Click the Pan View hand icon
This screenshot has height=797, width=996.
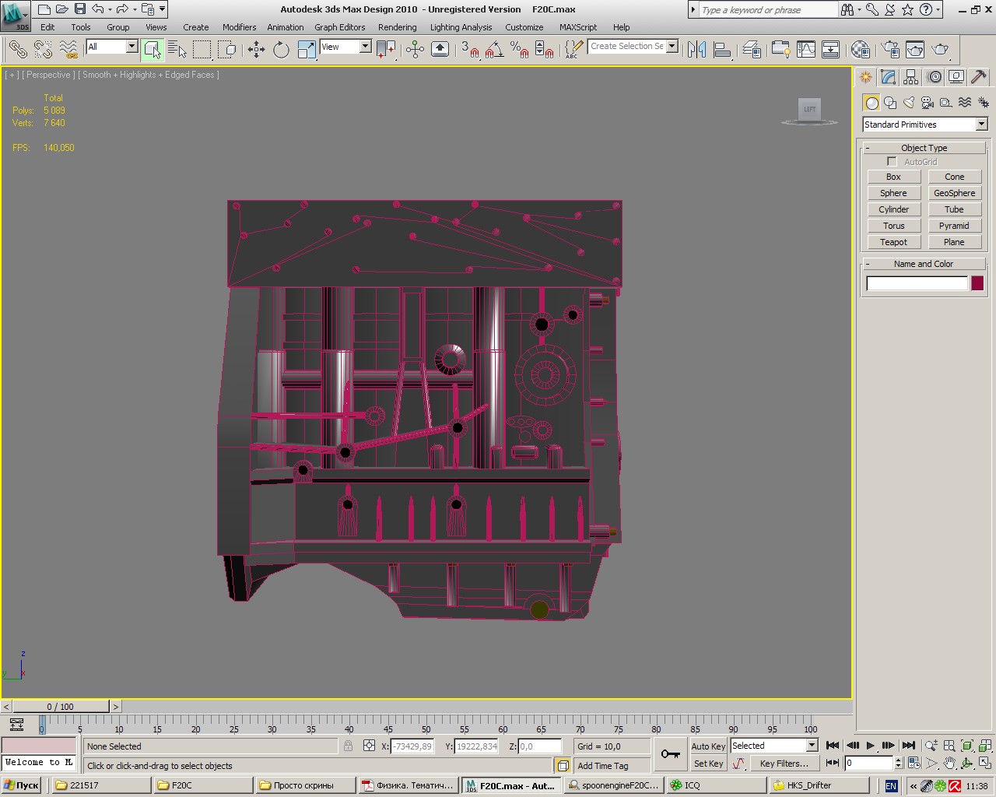coord(949,764)
